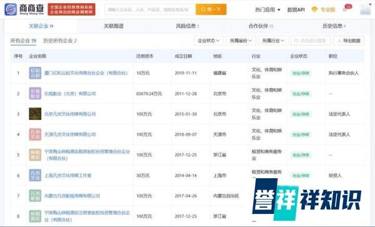Click the 2019-11-11 founding date cell
375x227 pixels.
click(186, 73)
